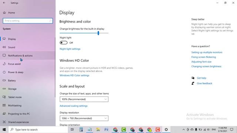The image size is (237, 133).
Task: Click the Battery icon in sidebar
Action: click(x=4, y=81)
